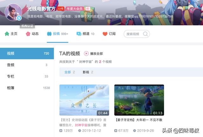
Task: Click the 01:44 duration label
Action: tap(103, 113)
